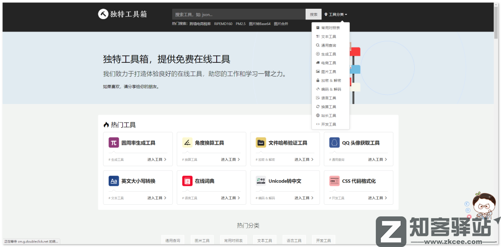Click the QQ 头像获取工具 penguin icon
This screenshot has width=501, height=247.
click(x=334, y=143)
